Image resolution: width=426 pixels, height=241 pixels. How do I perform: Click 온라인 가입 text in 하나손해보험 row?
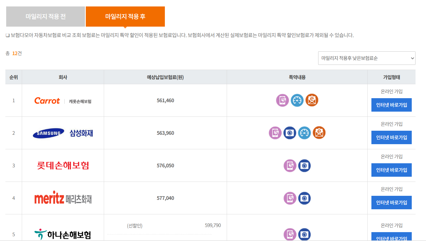click(x=392, y=225)
